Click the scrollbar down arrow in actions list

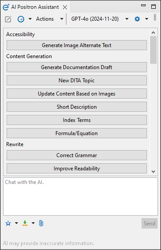pos(154,172)
